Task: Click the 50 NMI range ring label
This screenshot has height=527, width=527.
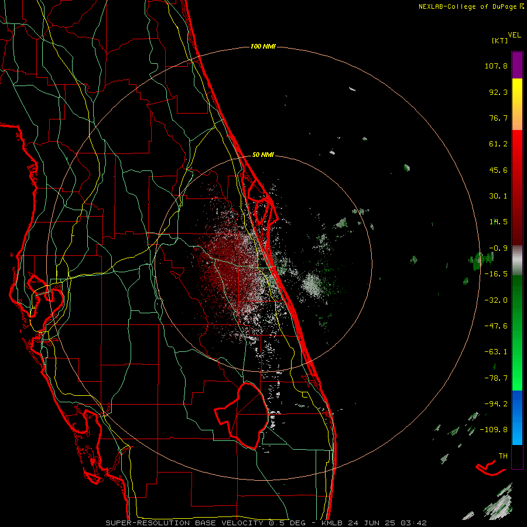Action: [x=263, y=155]
